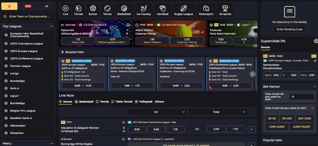Open the Total market dropdown
The width and height of the screenshot is (318, 146).
(x=218, y=112)
